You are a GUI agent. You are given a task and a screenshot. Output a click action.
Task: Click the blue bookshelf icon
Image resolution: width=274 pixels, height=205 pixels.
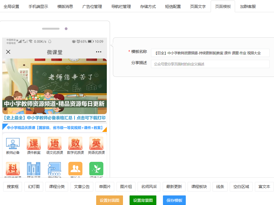click(x=34, y=169)
